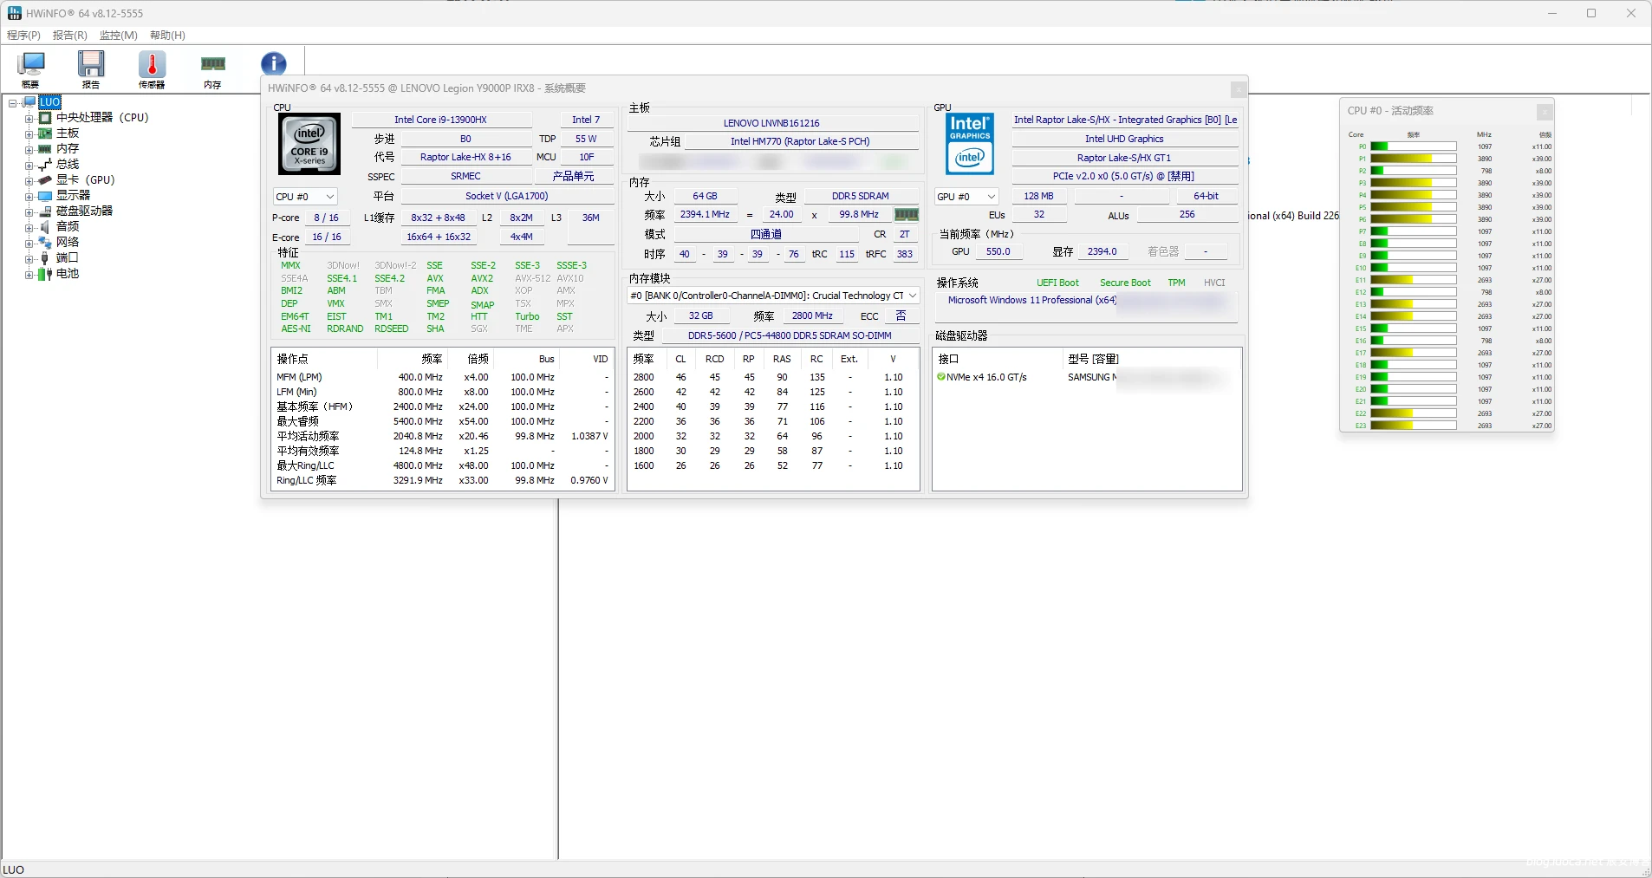This screenshot has height=878, width=1652.
Task: Click the Socket V (LGA1700) platform field
Action: click(x=507, y=196)
